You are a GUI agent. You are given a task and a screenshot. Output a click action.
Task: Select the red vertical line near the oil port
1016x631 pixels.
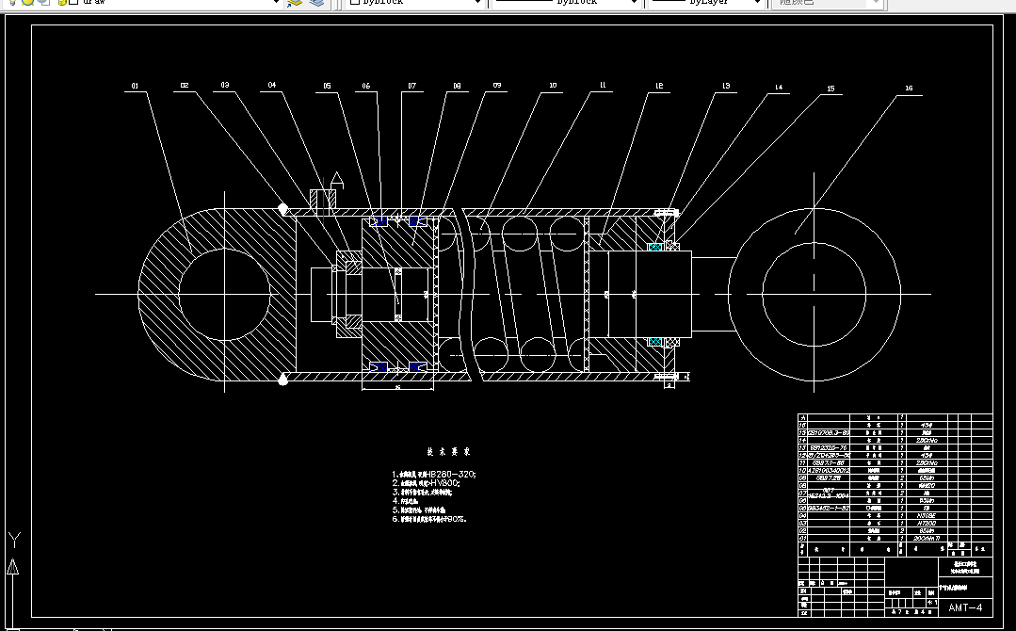point(323,202)
